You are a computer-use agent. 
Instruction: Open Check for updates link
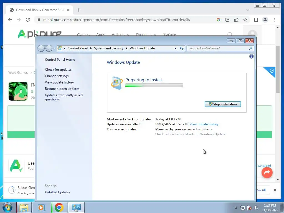[58, 70]
